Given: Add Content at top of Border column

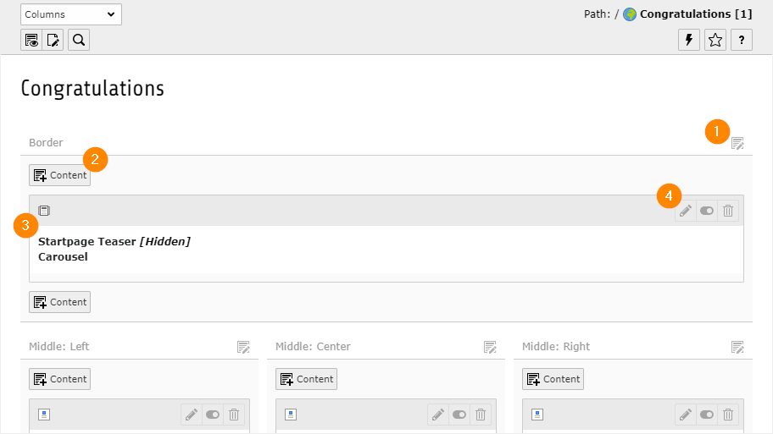Looking at the screenshot, I should (x=59, y=175).
